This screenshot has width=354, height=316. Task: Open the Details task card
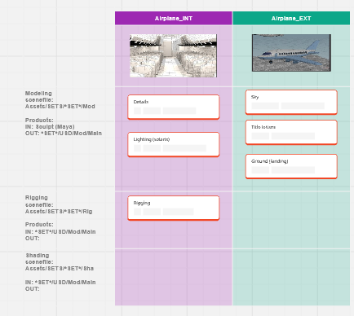coord(174,107)
